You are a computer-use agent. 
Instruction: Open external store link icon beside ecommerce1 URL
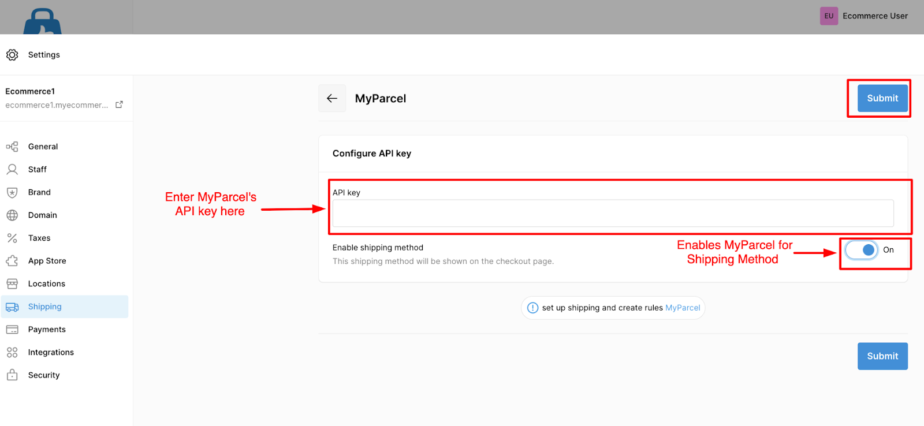[119, 104]
